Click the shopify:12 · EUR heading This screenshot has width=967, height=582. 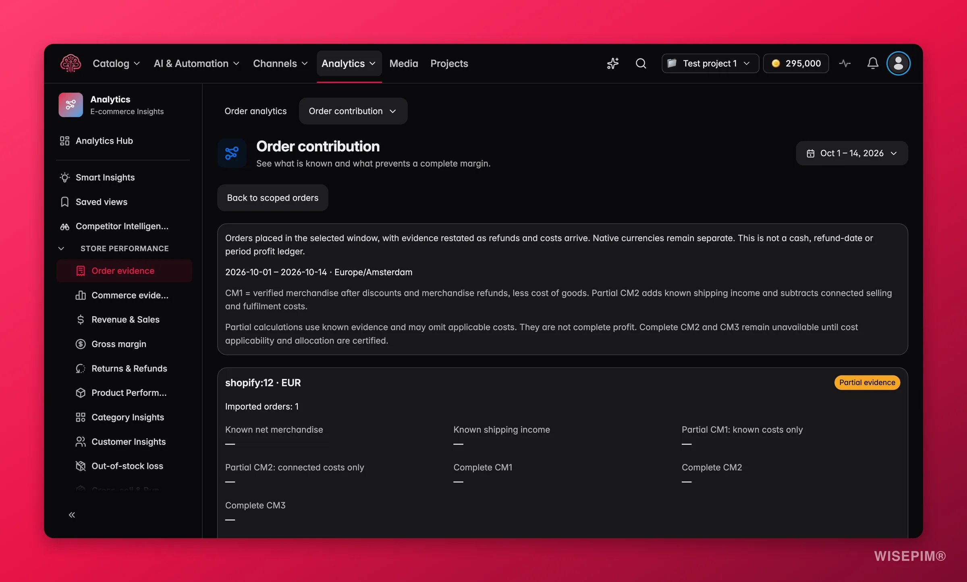tap(263, 383)
